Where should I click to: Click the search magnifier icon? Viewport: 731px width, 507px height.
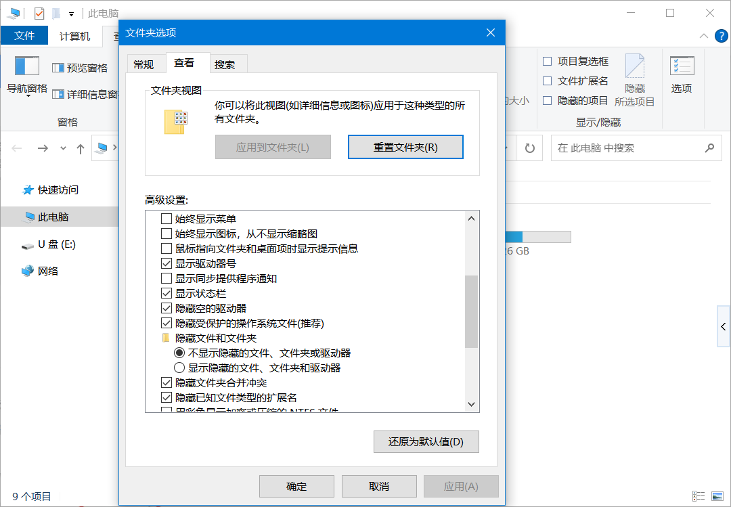(x=709, y=148)
